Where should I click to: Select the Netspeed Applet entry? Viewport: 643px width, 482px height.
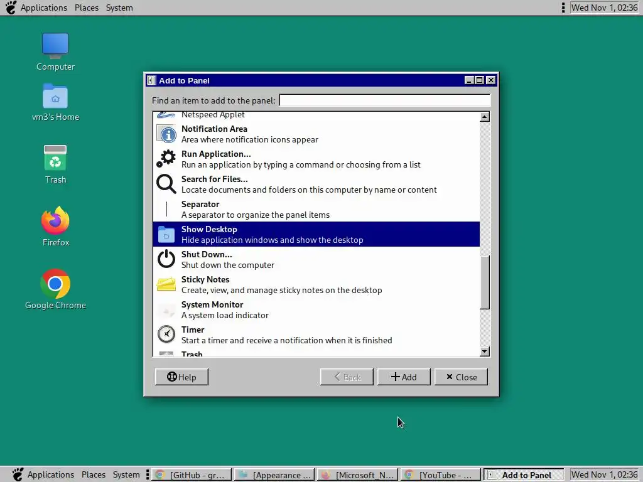tap(316, 115)
